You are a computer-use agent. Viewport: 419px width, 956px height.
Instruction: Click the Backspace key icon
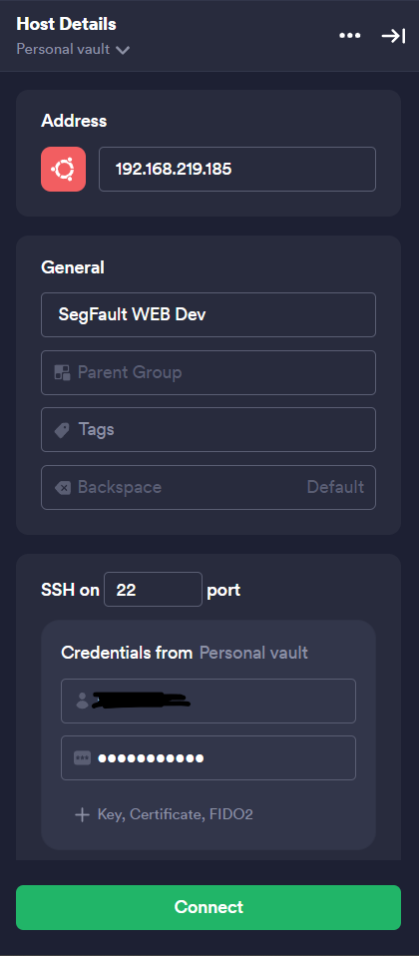click(63, 488)
